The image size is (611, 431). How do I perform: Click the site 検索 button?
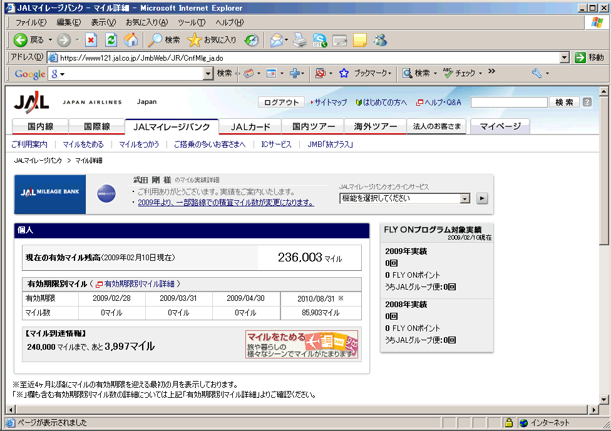point(564,103)
